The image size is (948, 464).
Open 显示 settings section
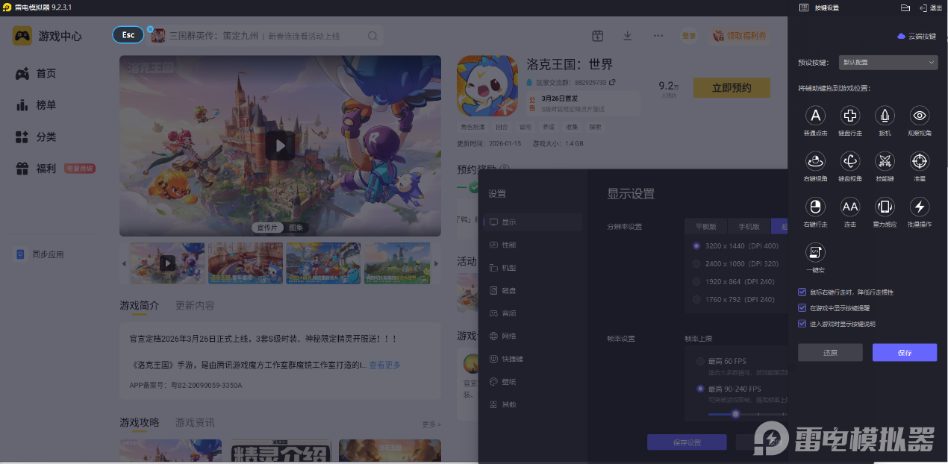point(533,222)
